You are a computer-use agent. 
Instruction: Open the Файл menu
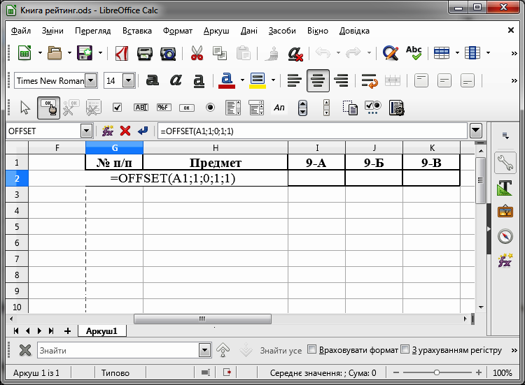[21, 31]
